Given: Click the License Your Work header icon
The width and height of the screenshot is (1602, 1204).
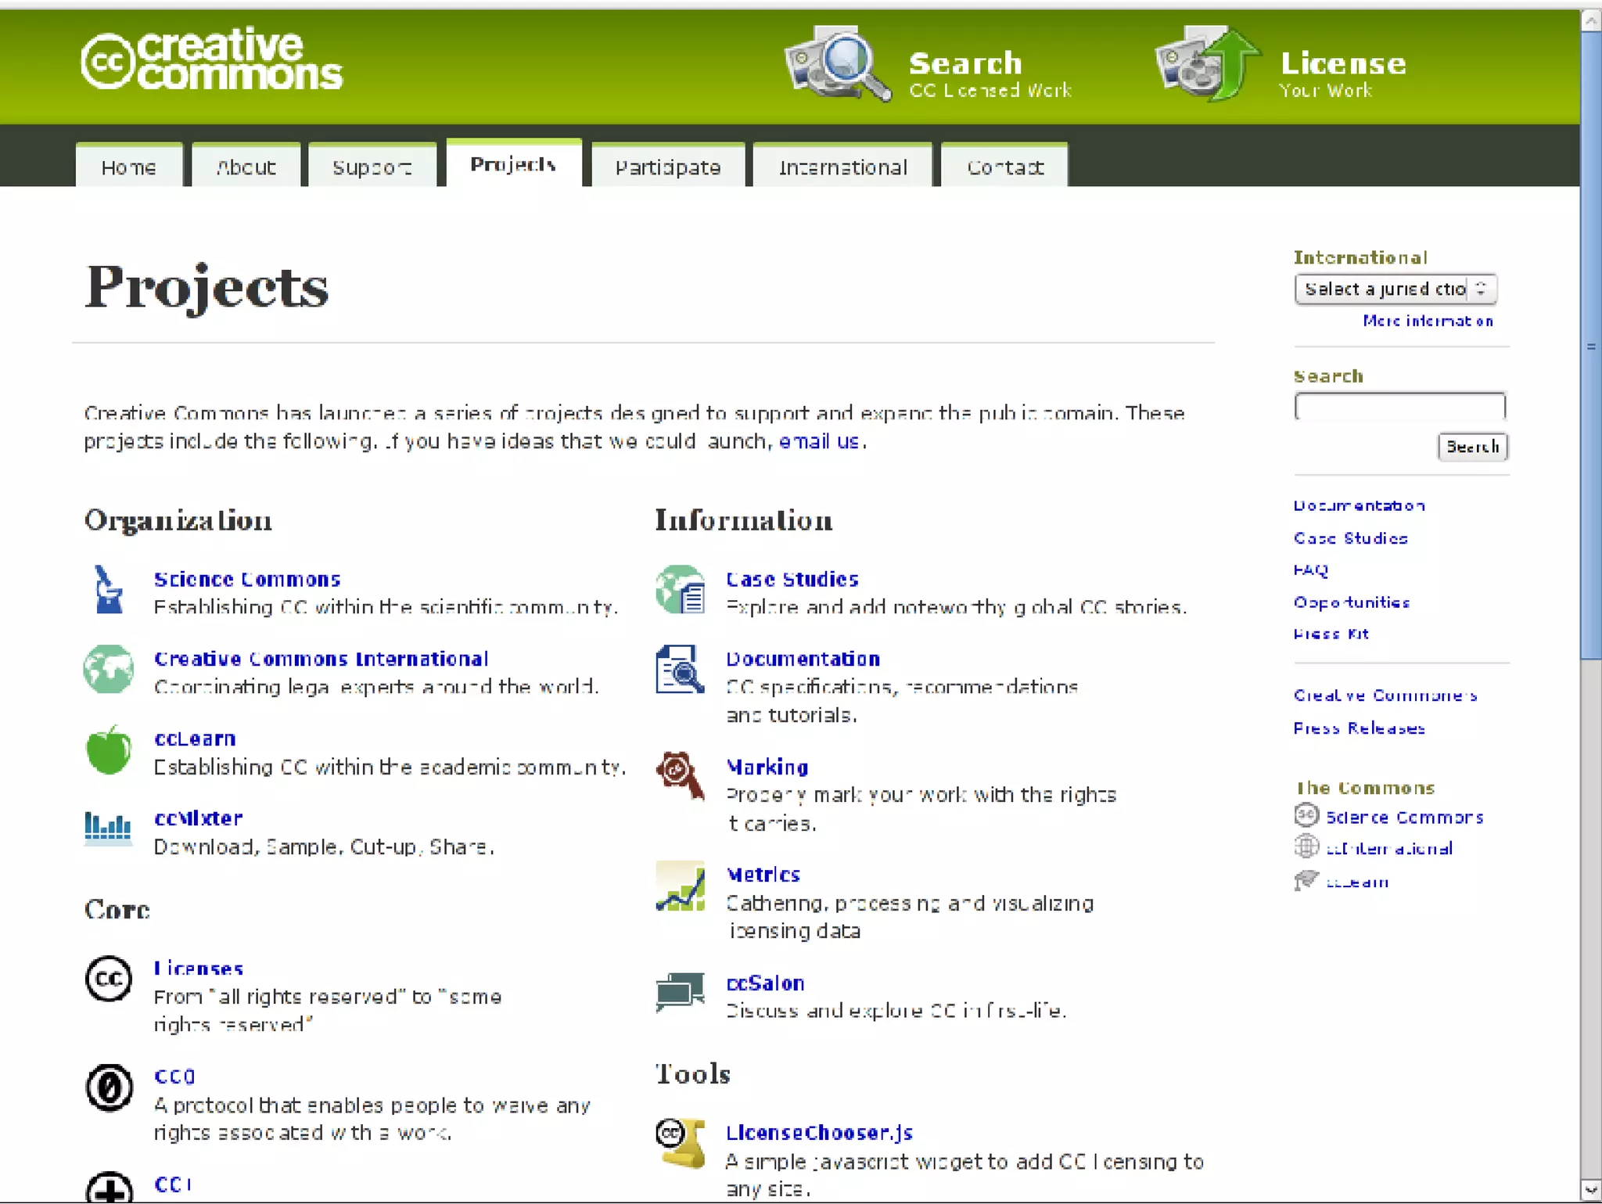Looking at the screenshot, I should click(1207, 64).
